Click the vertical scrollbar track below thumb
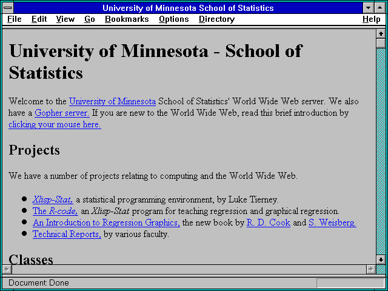The image size is (388, 291). pos(381,152)
